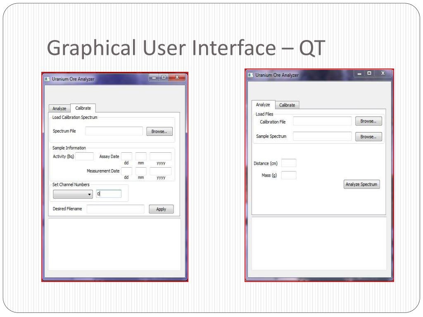Screen dimensions: 423x317
Task: Click the Activity (Bq) input field
Action: pyautogui.click(x=84, y=156)
